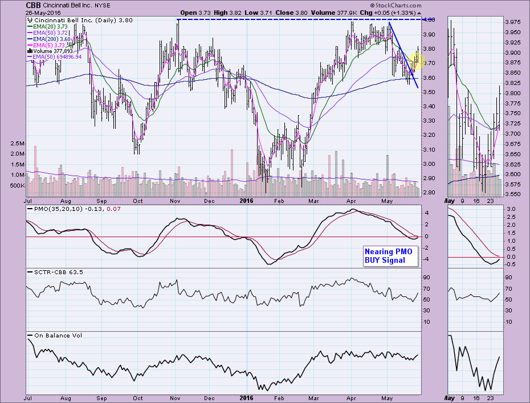Image resolution: width=530 pixels, height=403 pixels.
Task: Click the magenta line marker for EMA(5)
Action: 30,45
